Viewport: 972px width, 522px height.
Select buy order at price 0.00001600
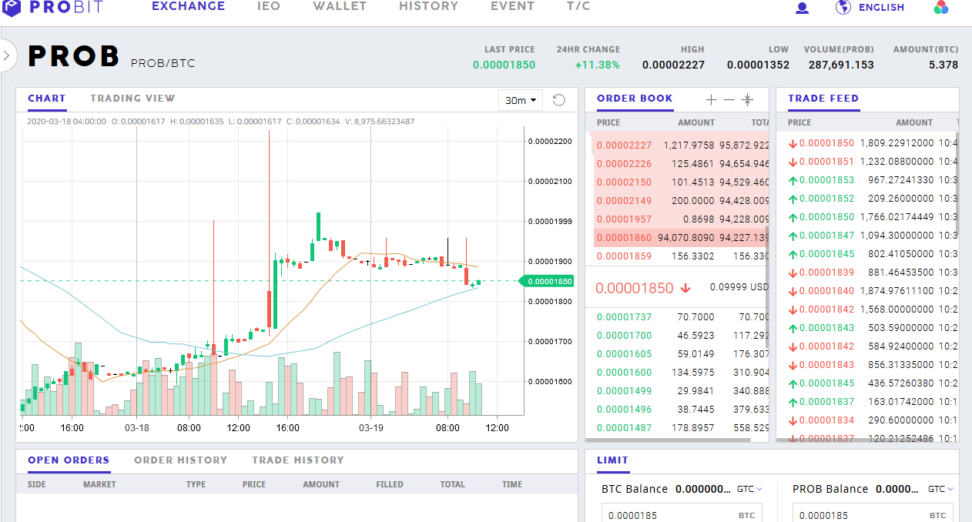tap(680, 372)
